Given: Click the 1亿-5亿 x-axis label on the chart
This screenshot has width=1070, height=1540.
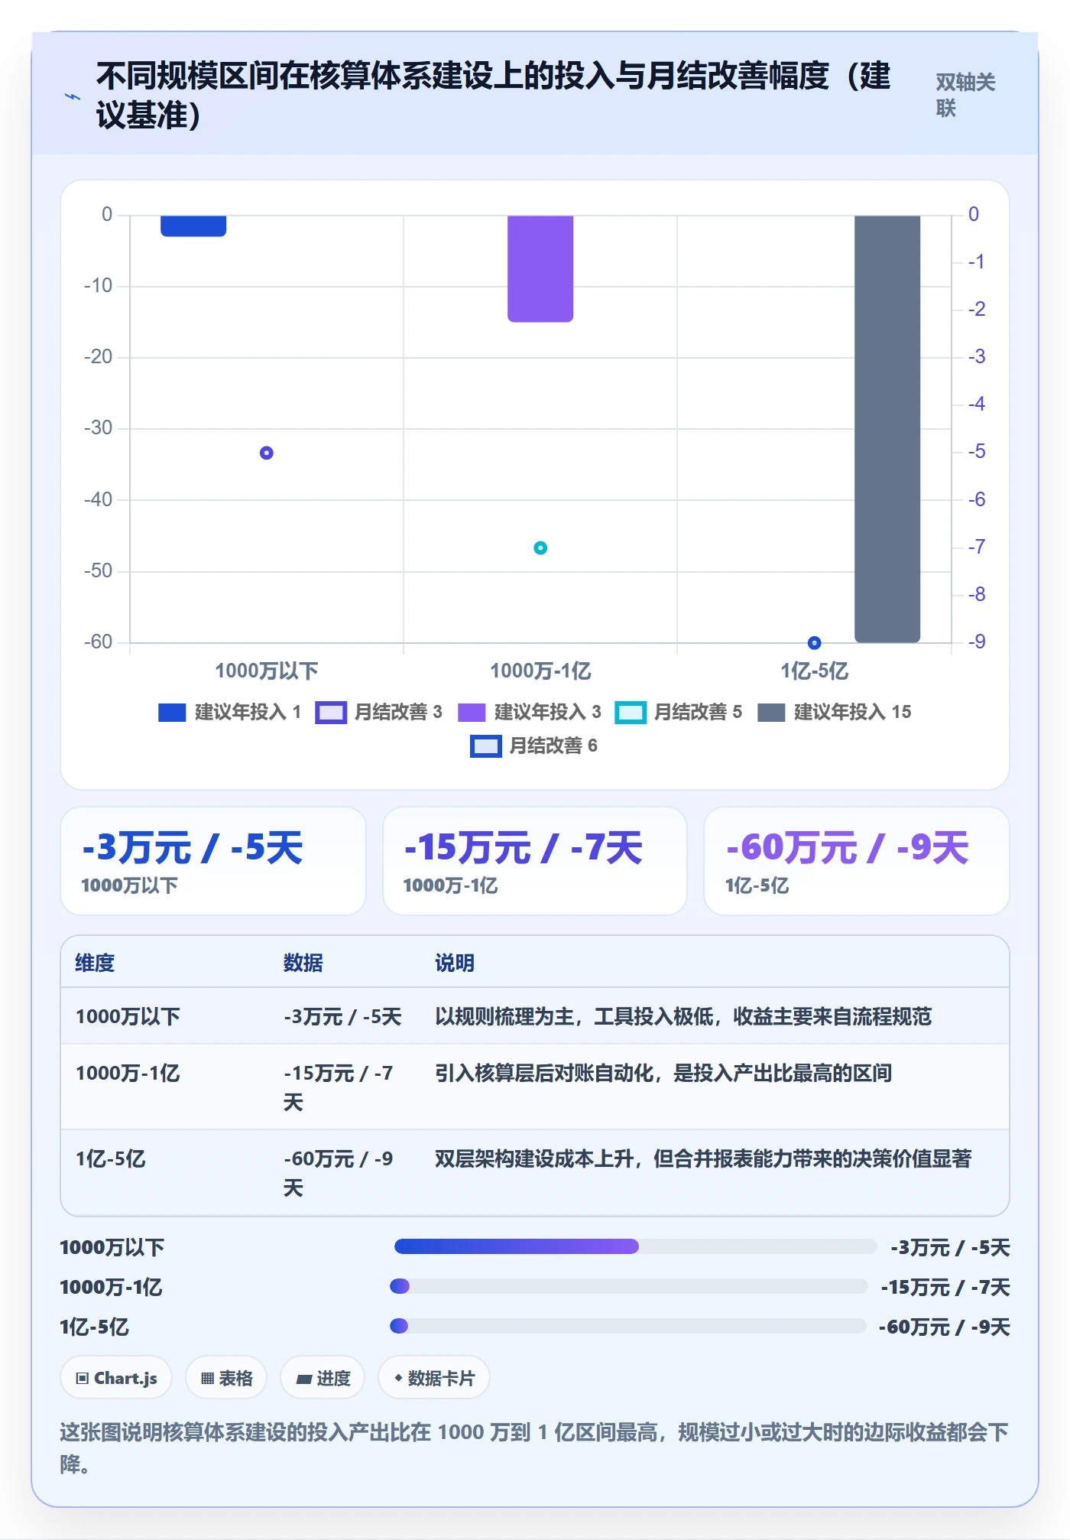Looking at the screenshot, I should point(815,671).
